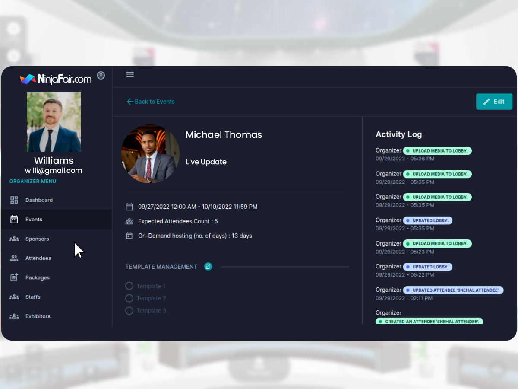Choose the Template 3 radio option
The height and width of the screenshot is (389, 518).
tap(129, 311)
